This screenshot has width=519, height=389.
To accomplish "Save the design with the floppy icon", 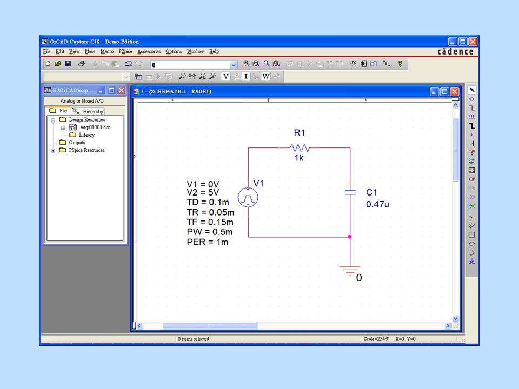I will (x=68, y=64).
